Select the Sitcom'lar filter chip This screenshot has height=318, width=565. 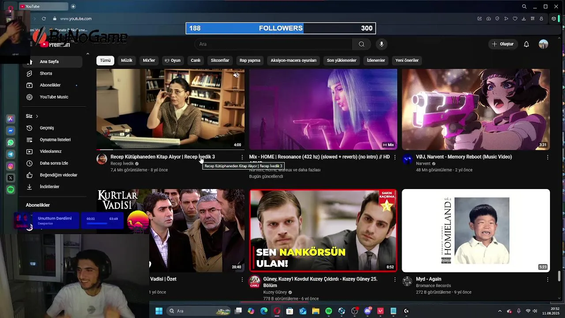click(x=220, y=61)
